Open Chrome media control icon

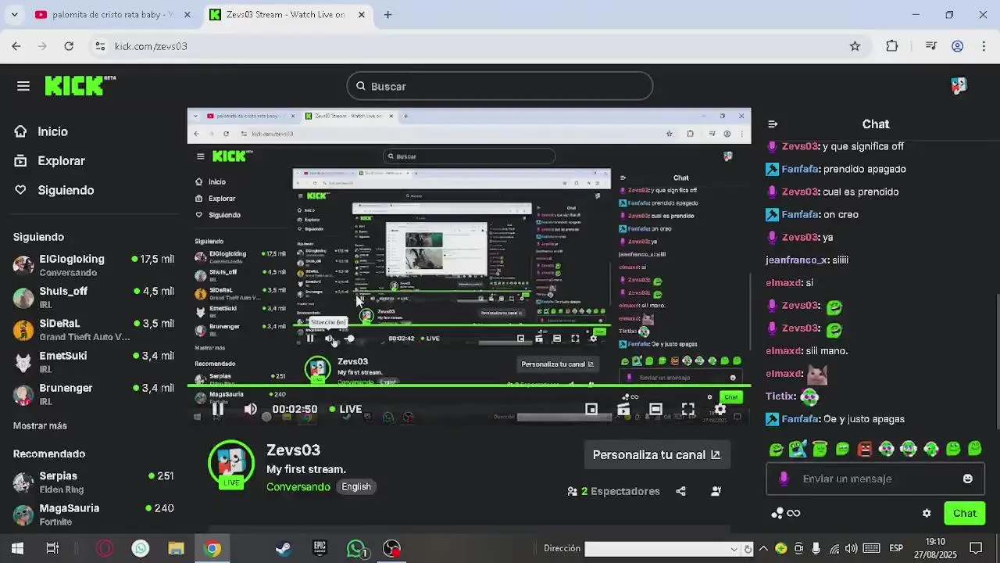[x=930, y=46]
